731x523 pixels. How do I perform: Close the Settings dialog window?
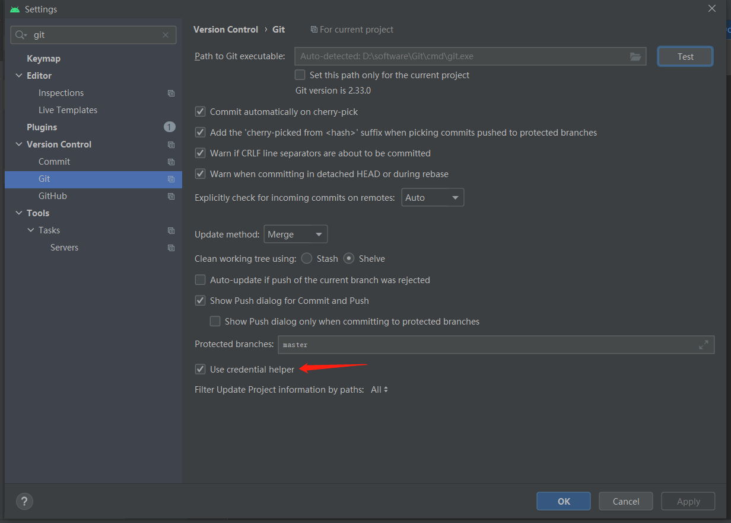(712, 8)
